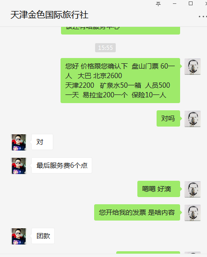Open contact avatar beside 对 reply

19,142
